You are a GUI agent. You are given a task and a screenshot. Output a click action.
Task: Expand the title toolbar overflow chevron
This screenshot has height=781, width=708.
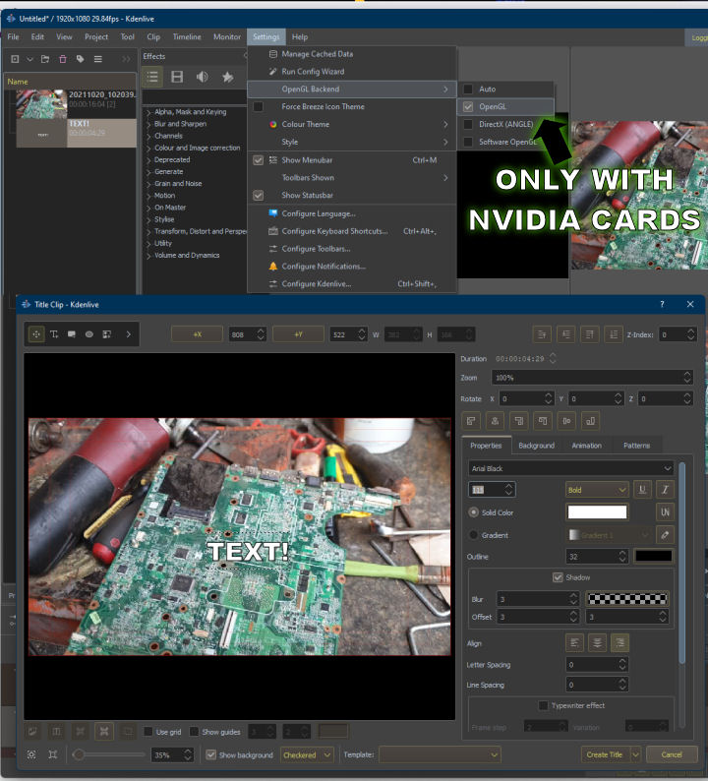coord(129,334)
